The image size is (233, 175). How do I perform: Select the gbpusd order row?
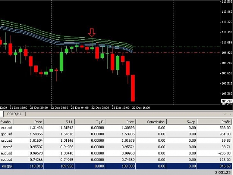tap(116, 134)
